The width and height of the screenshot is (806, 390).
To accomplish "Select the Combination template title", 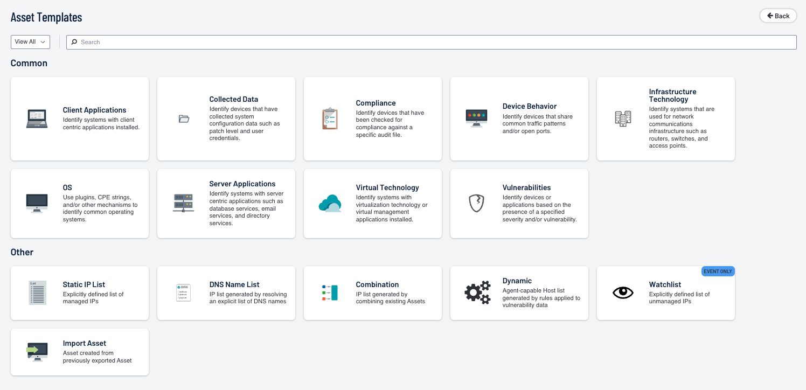I will 377,284.
